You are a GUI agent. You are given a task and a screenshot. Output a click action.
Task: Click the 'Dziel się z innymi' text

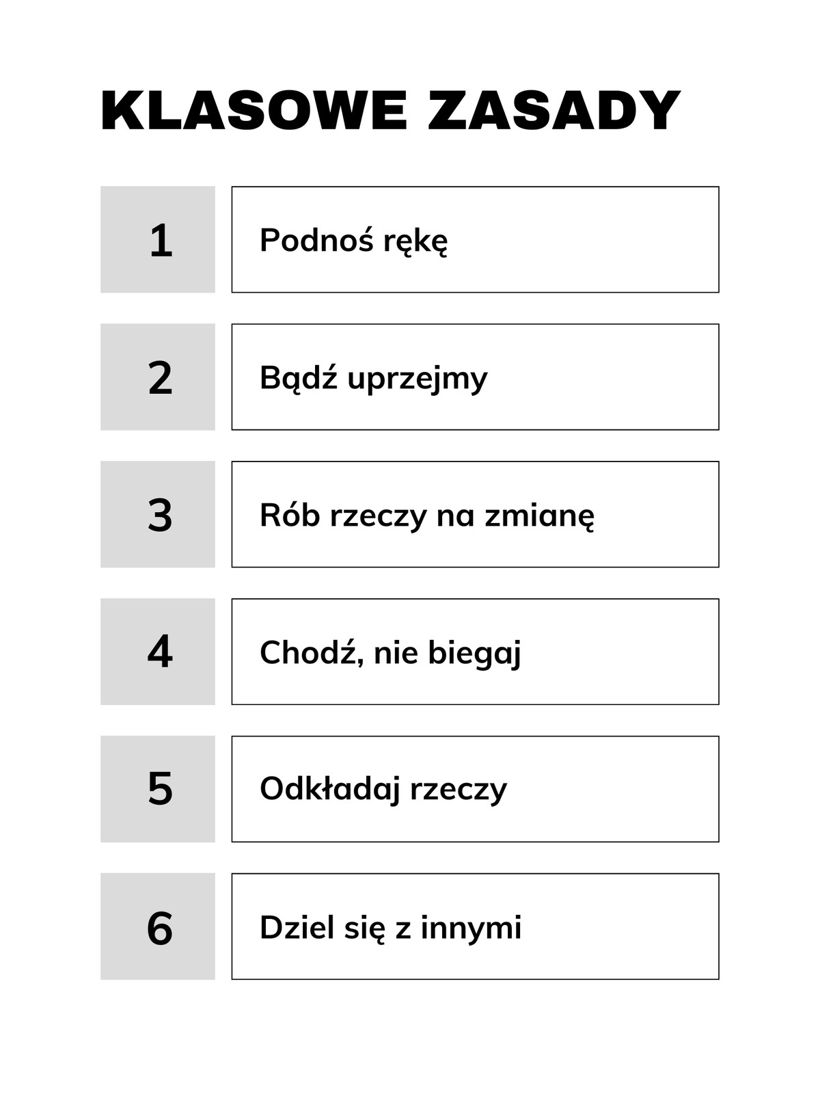pos(390,928)
